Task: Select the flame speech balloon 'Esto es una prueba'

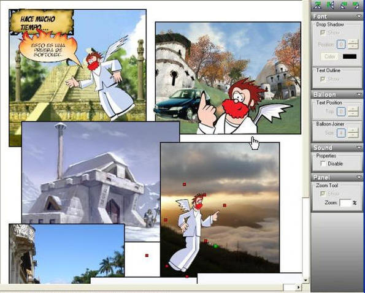Action: click(x=48, y=48)
